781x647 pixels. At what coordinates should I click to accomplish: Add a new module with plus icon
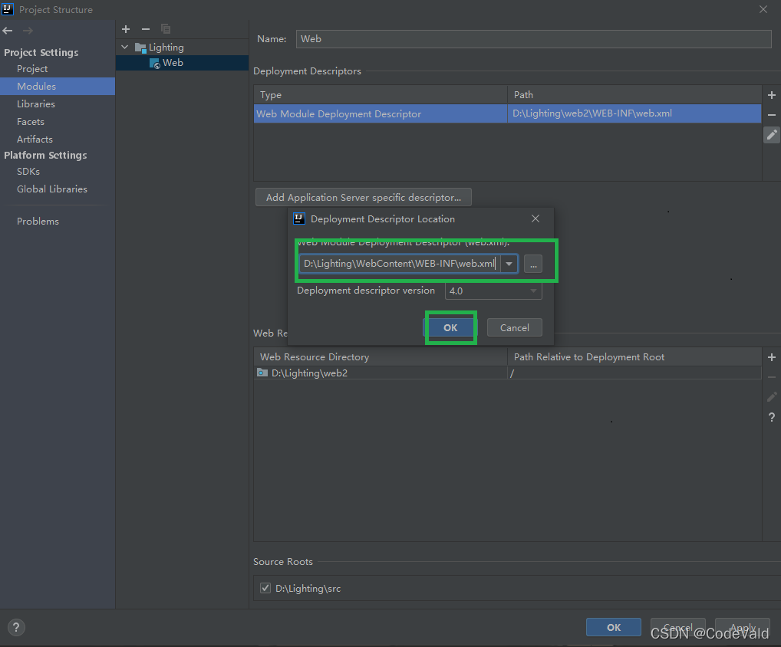pyautogui.click(x=126, y=29)
